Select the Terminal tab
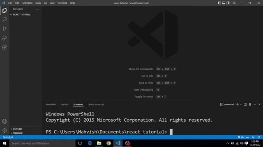 coord(78,105)
